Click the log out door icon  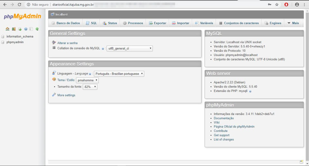[13, 29]
